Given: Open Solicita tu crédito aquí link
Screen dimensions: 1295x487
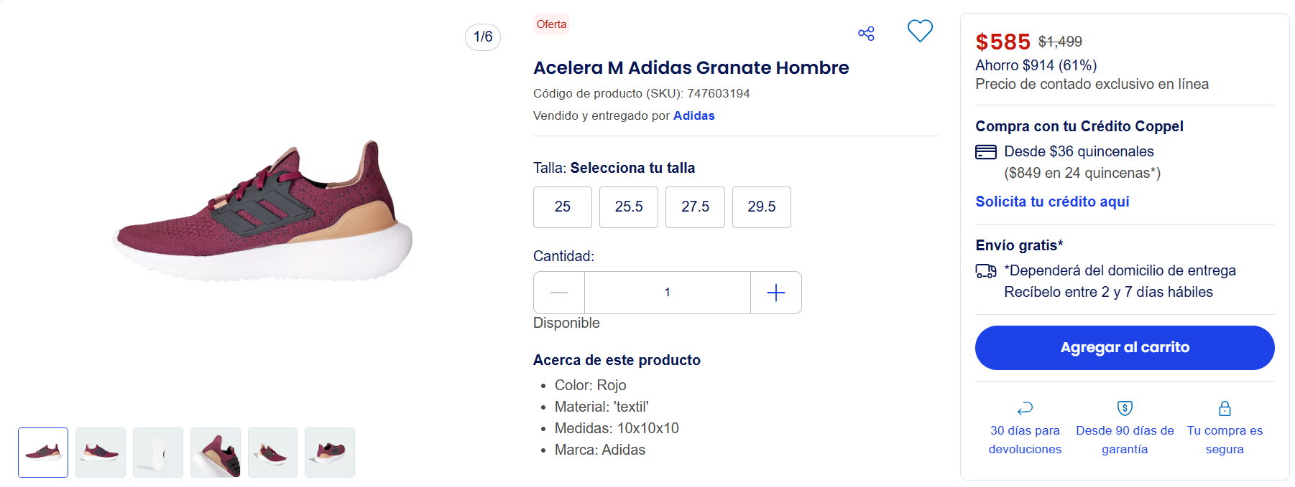Looking at the screenshot, I should (1052, 202).
